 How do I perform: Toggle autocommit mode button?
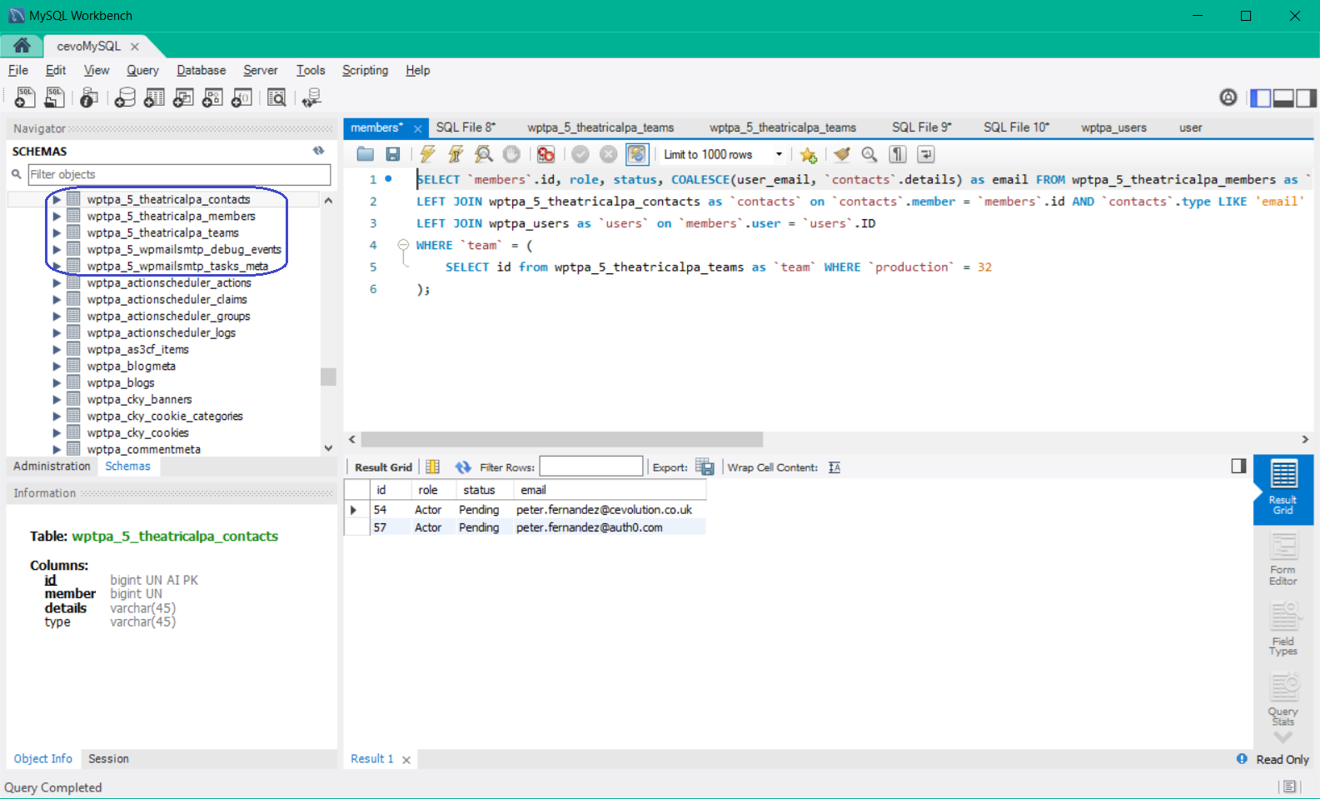636,154
